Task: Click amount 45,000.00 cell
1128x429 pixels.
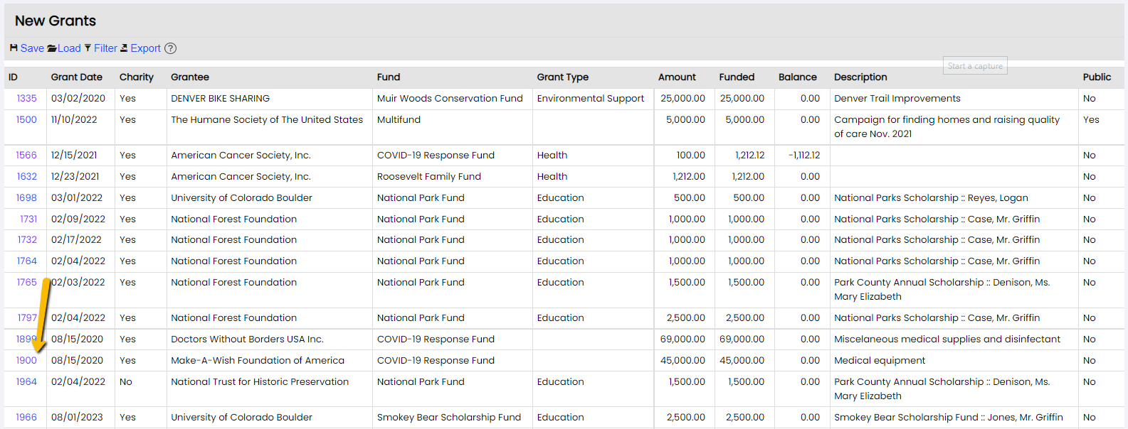Action: pos(682,361)
